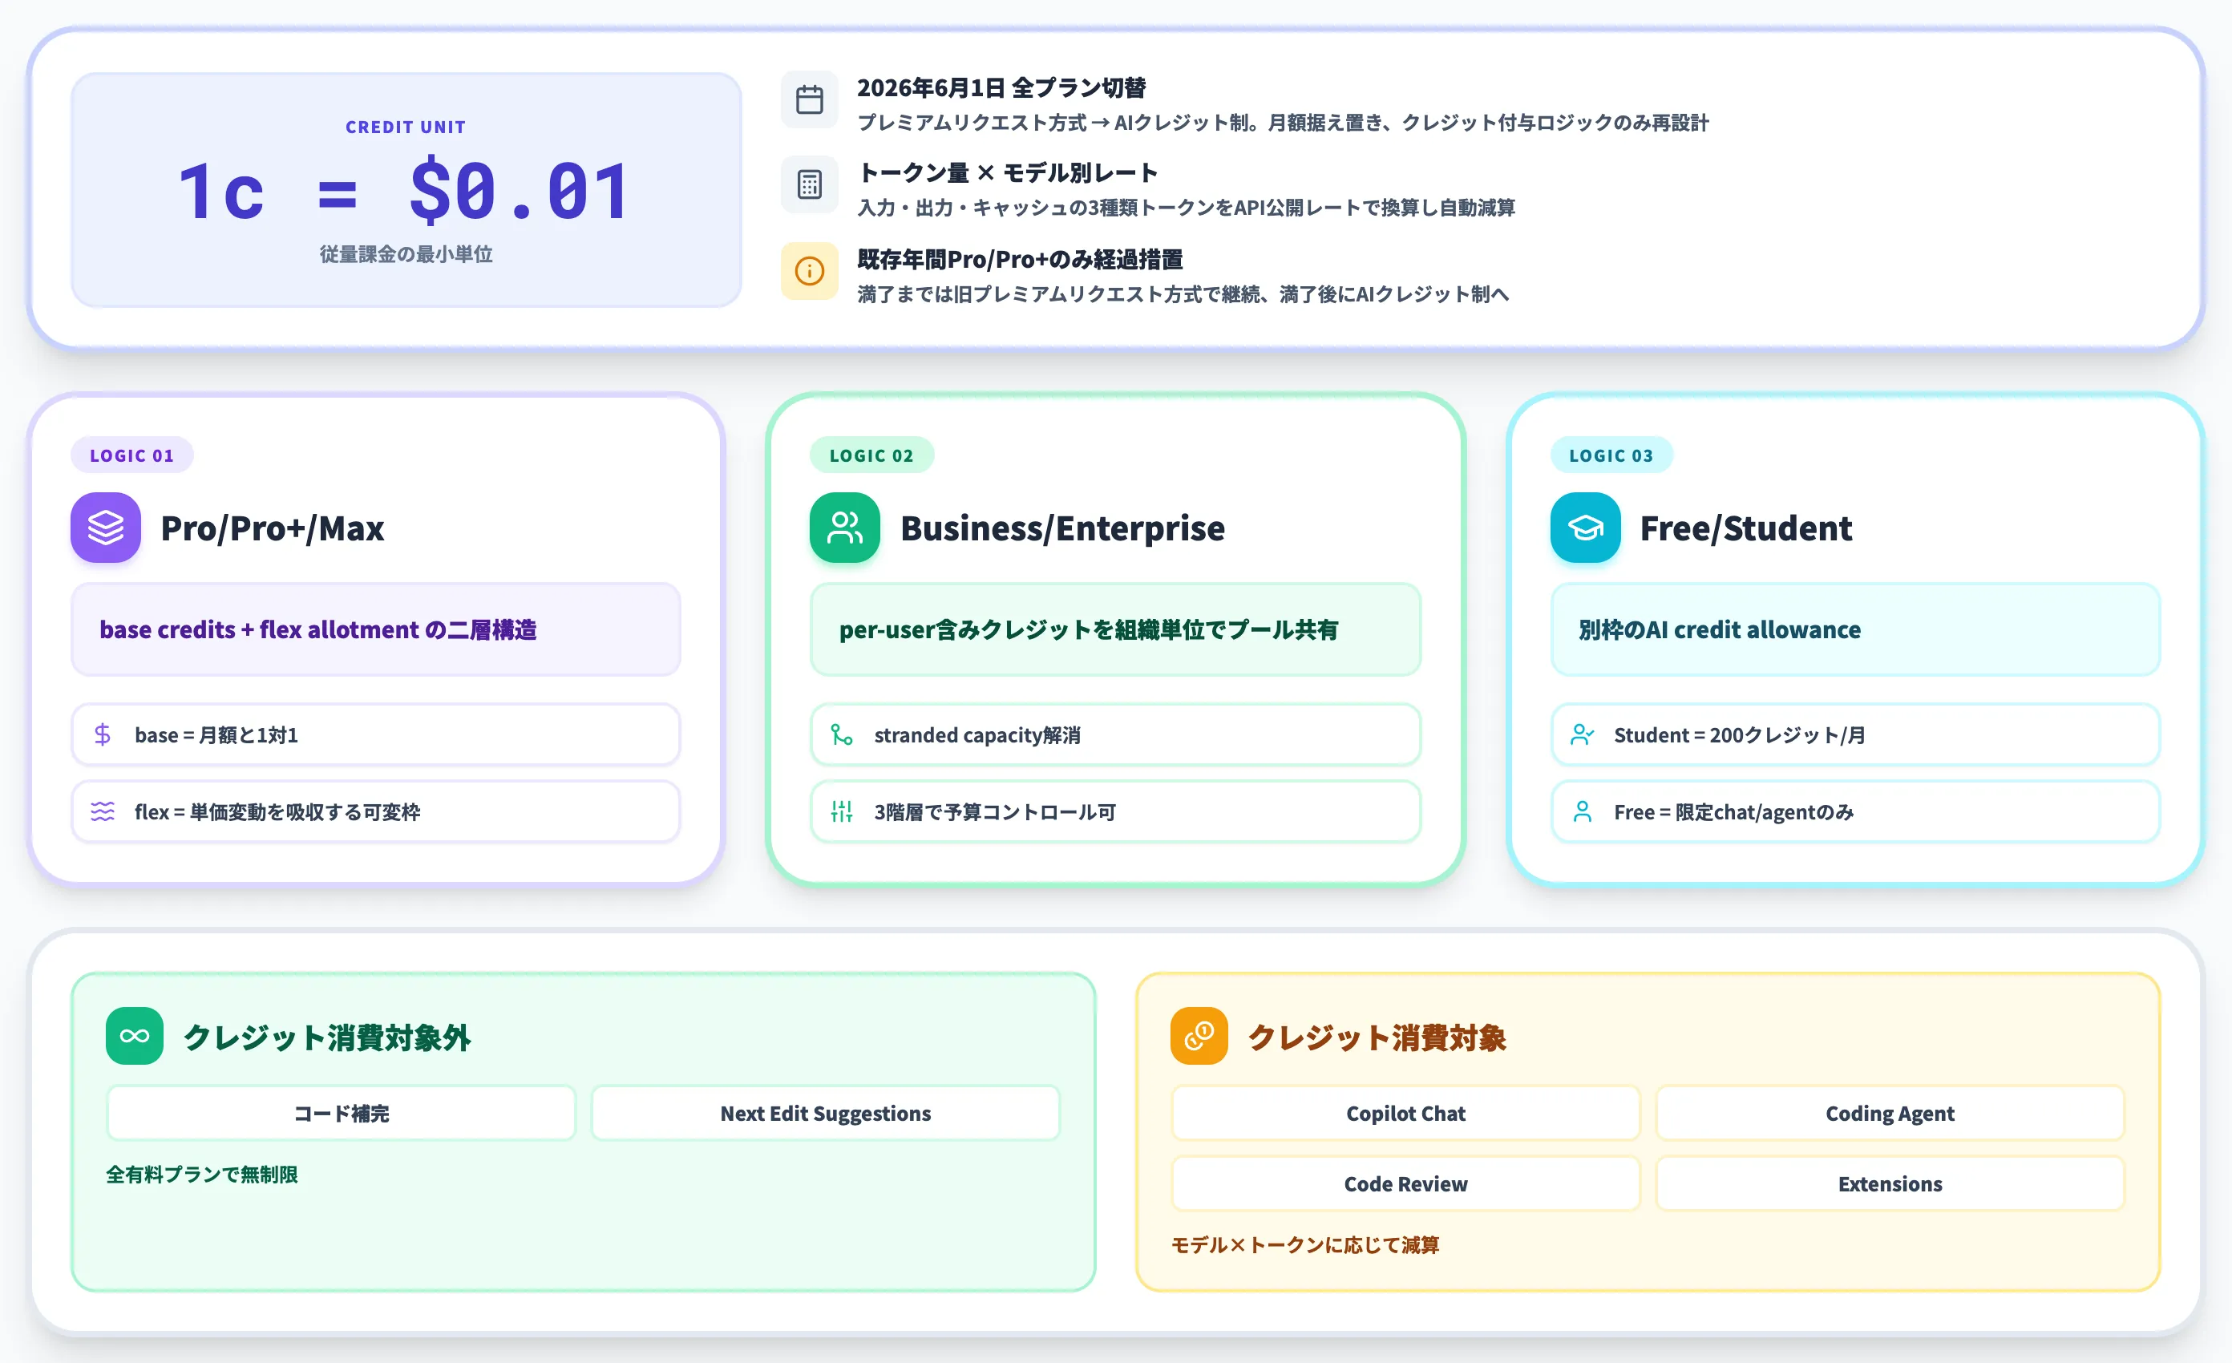Click the green users icon for Business/Enterprise
Viewport: 2232px width, 1363px height.
[x=844, y=527]
